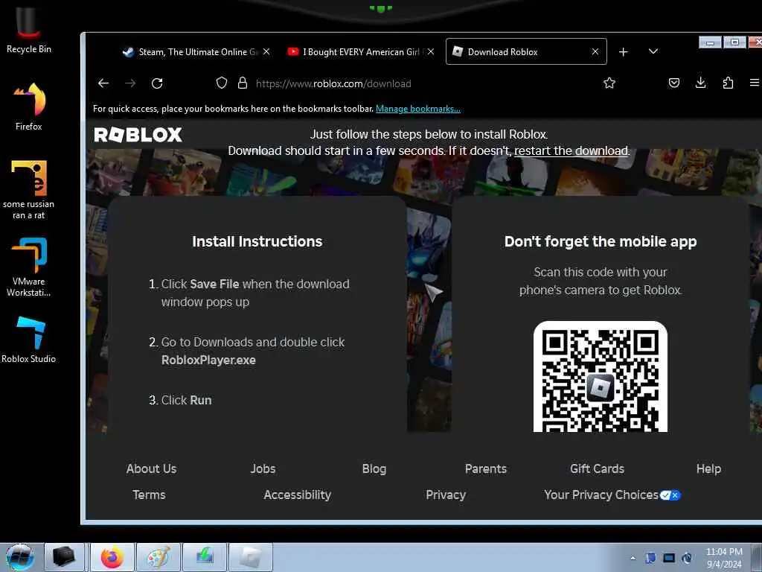Open the extensions puzzle icon
Screen dimensions: 762x572
[x=728, y=83]
